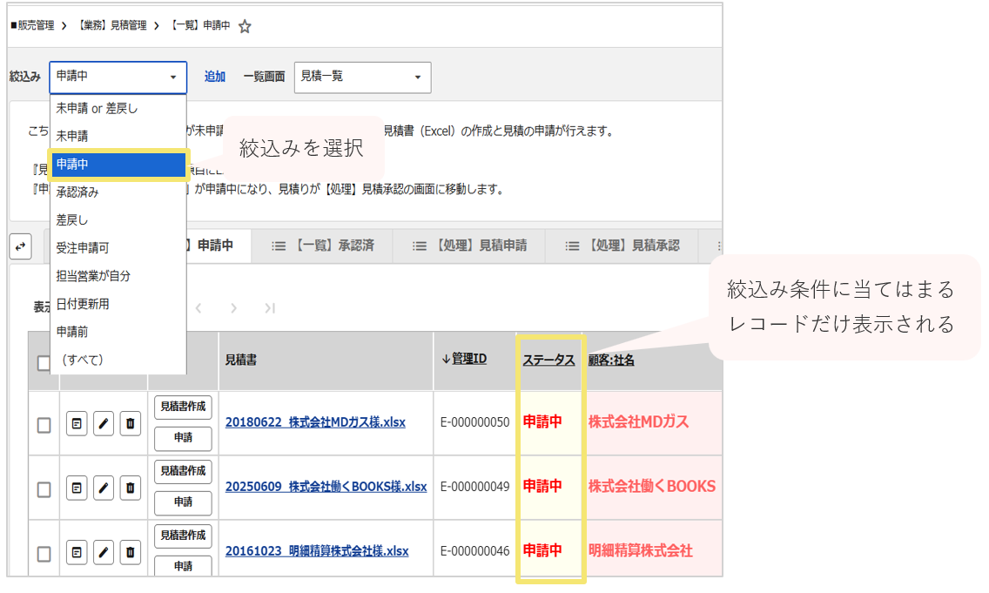Click the 【業務】見積管理 breadcrumb
Viewport: 989px width, 593px height.
click(112, 25)
